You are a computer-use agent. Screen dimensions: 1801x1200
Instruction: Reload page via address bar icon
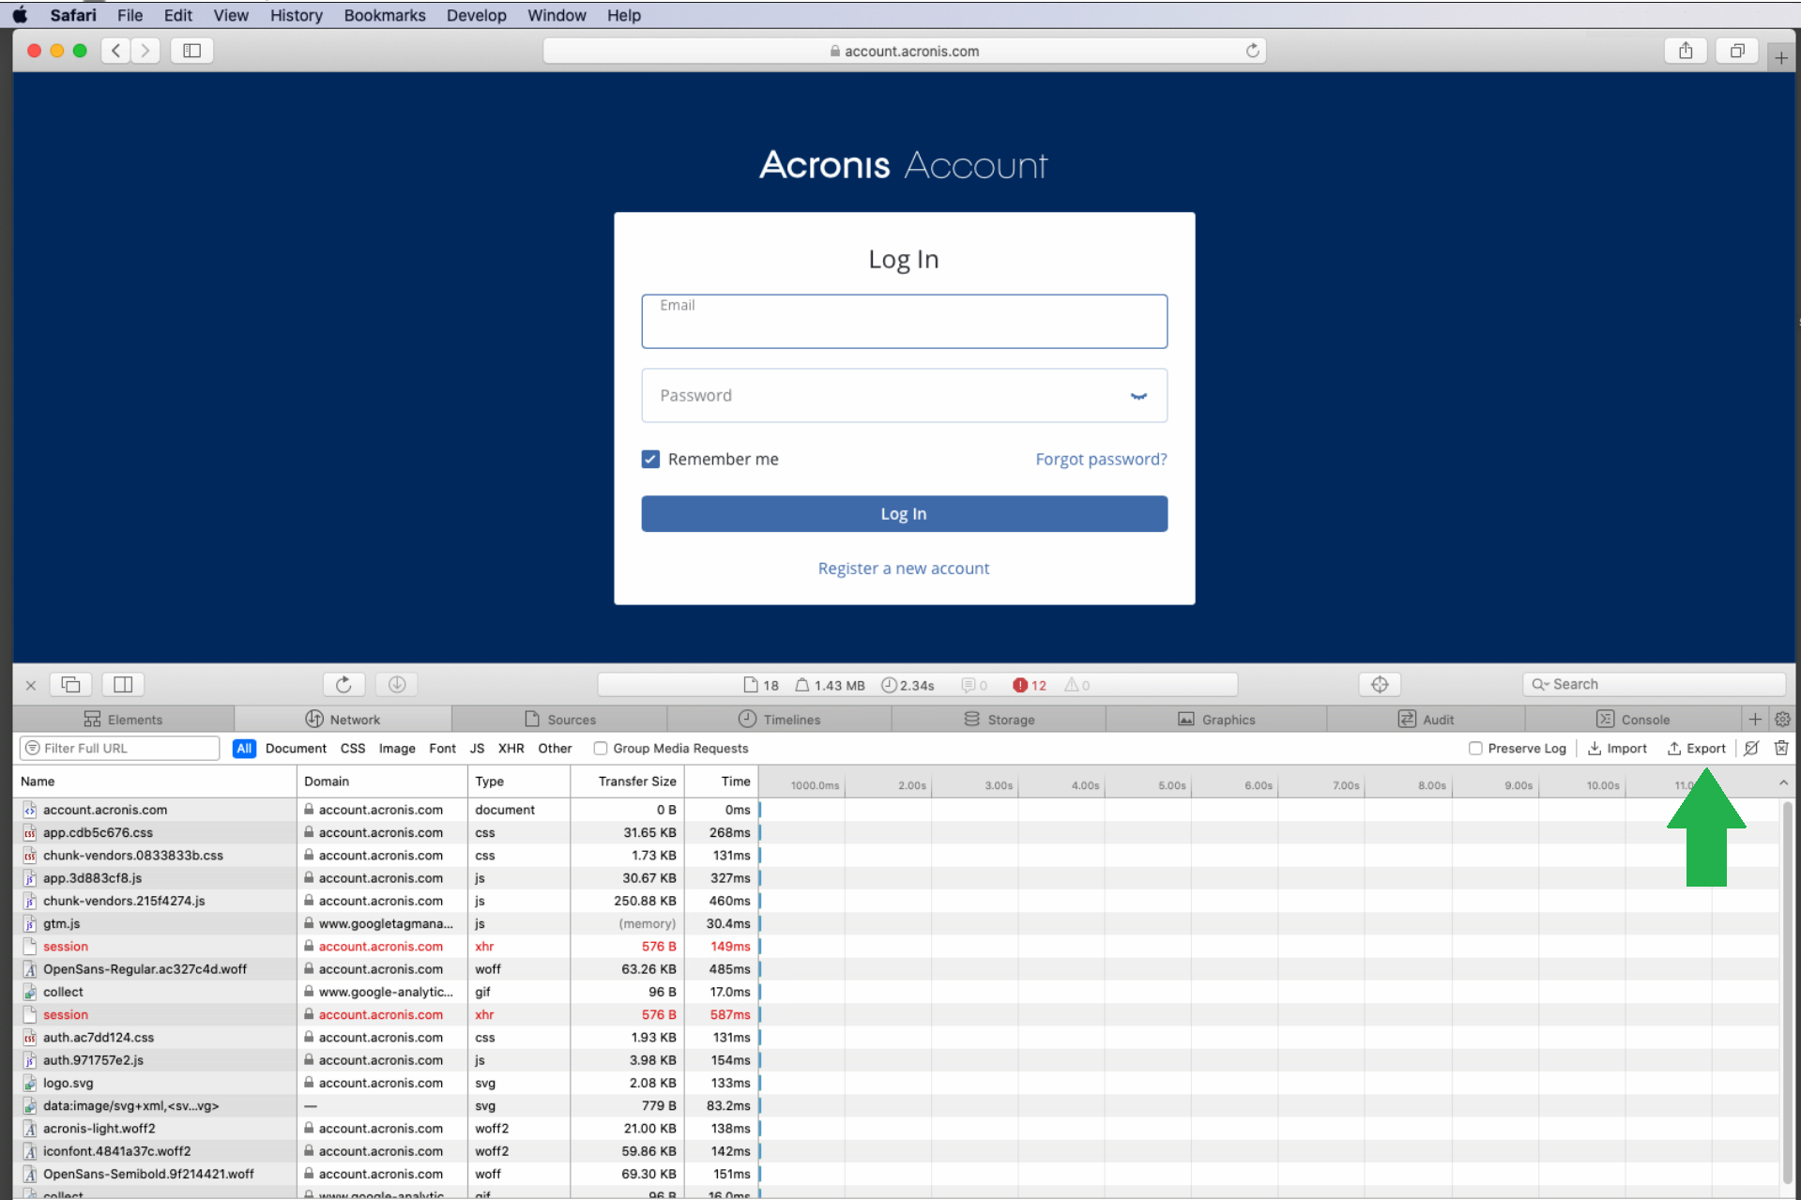[1252, 51]
